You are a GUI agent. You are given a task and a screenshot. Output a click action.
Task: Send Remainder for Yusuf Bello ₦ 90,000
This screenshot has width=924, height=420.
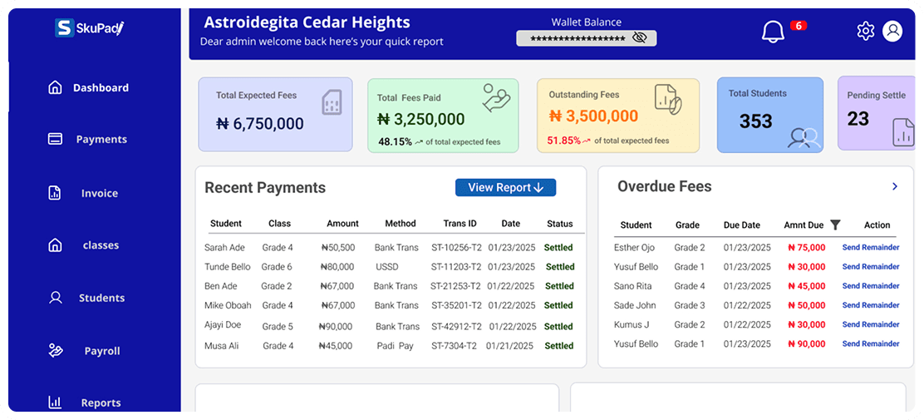[870, 344]
